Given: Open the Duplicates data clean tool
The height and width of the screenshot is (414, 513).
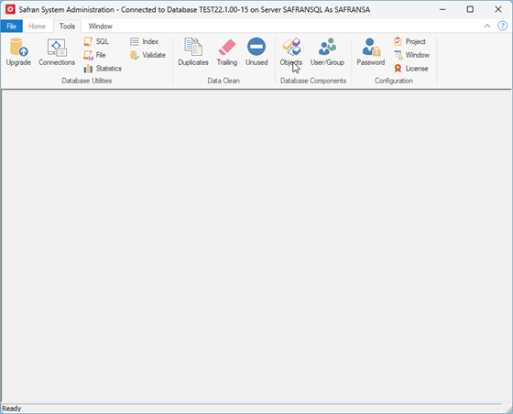Looking at the screenshot, I should [x=193, y=52].
